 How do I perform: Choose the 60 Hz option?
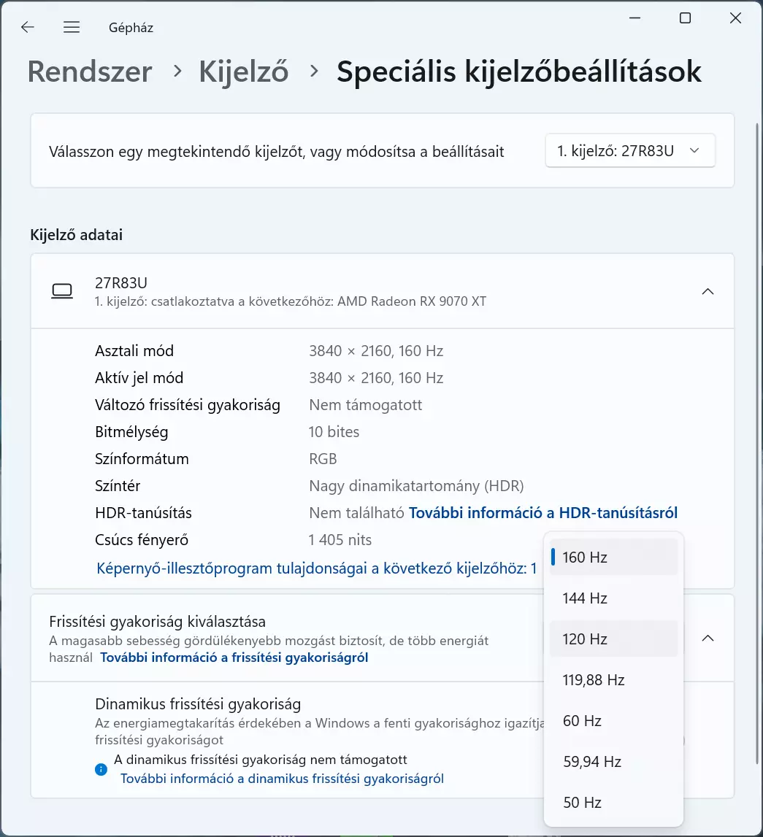613,721
